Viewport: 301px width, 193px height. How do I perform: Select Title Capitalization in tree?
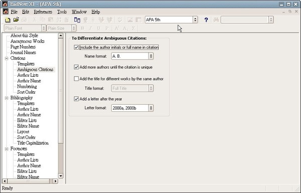point(33,143)
